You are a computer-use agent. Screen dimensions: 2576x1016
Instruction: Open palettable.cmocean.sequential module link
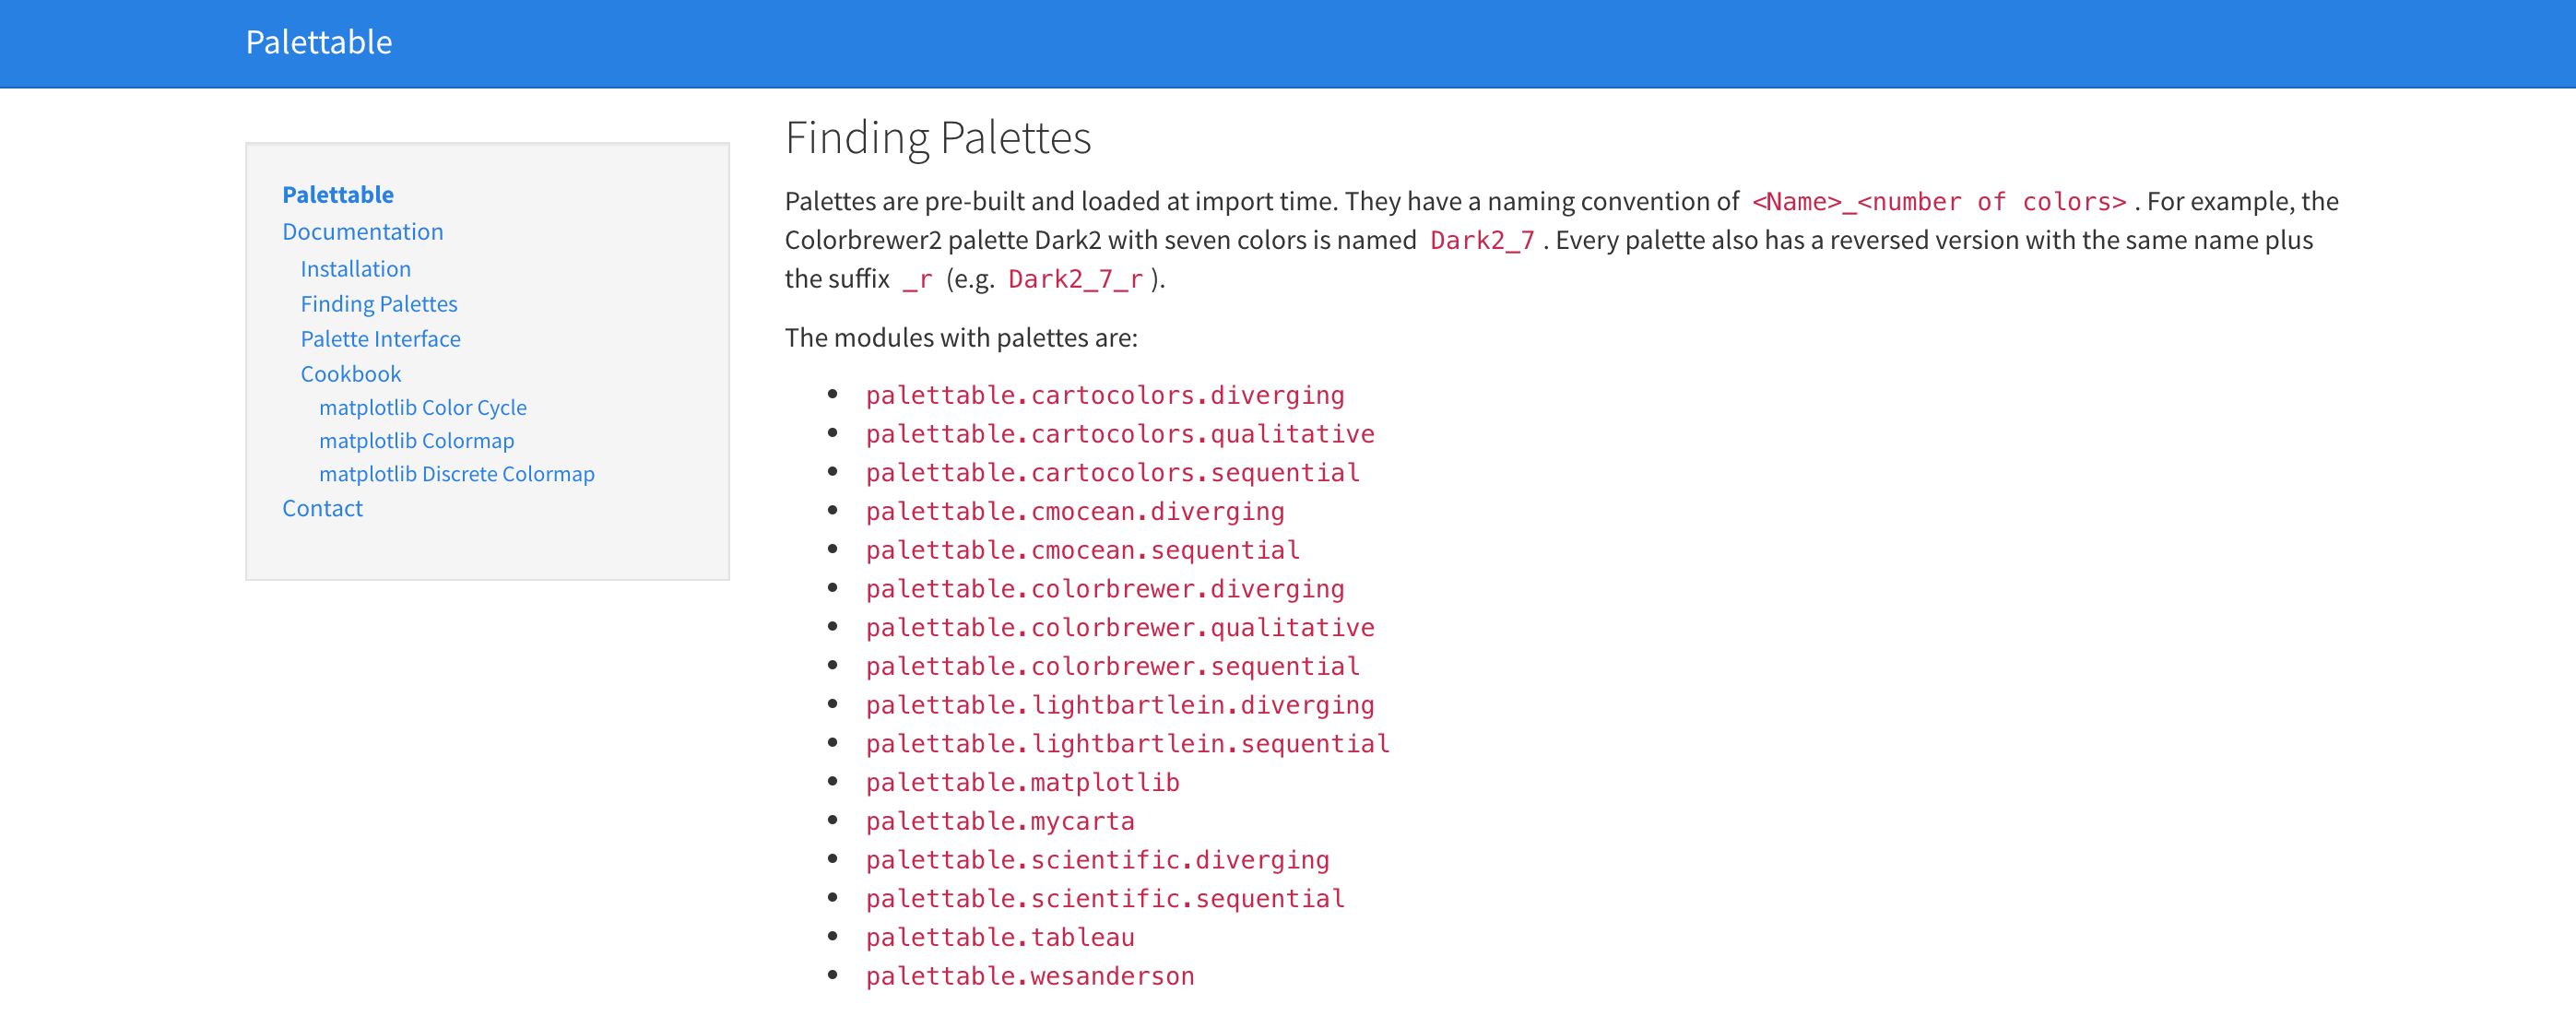click(1083, 549)
